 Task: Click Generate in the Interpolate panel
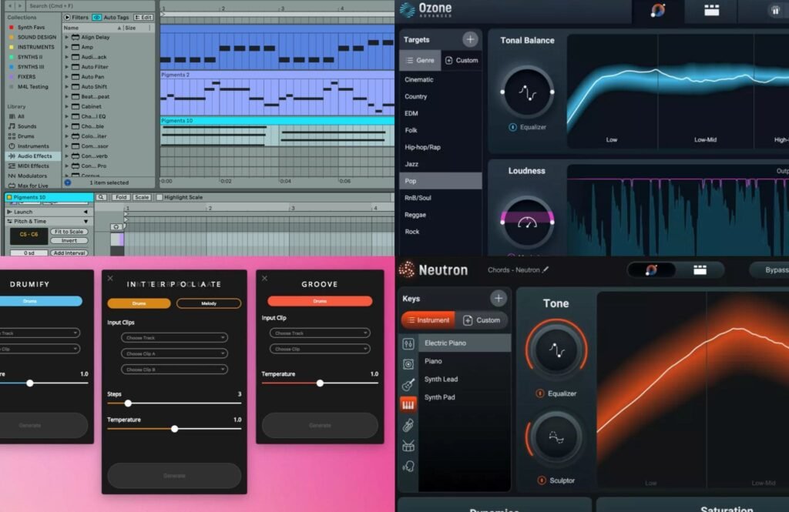point(174,475)
